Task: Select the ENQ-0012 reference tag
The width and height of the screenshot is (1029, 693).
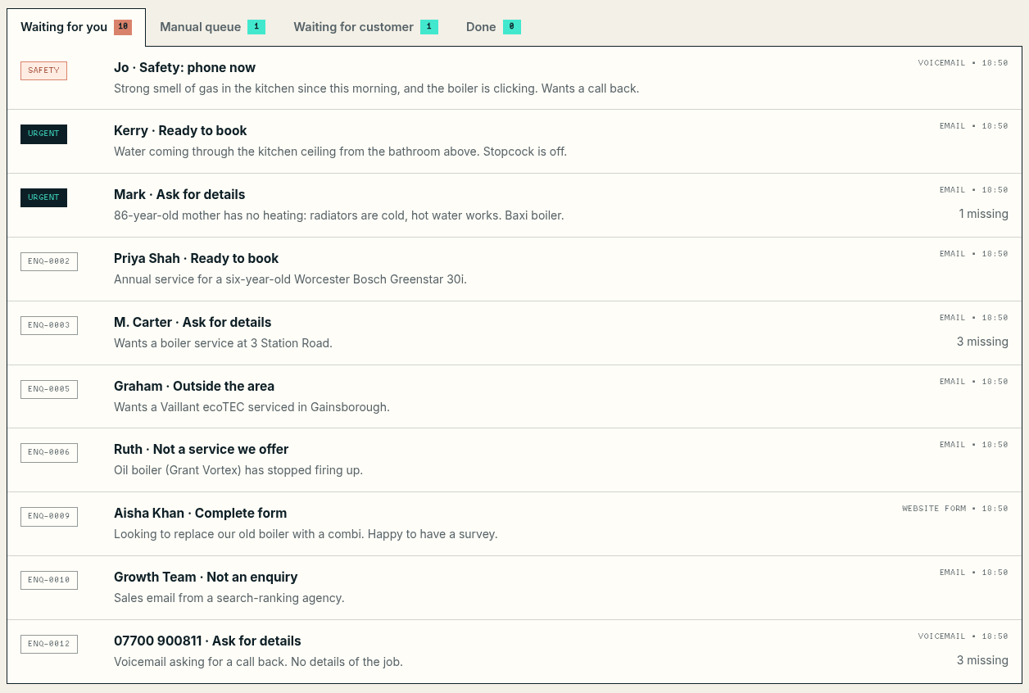Action: [49, 644]
